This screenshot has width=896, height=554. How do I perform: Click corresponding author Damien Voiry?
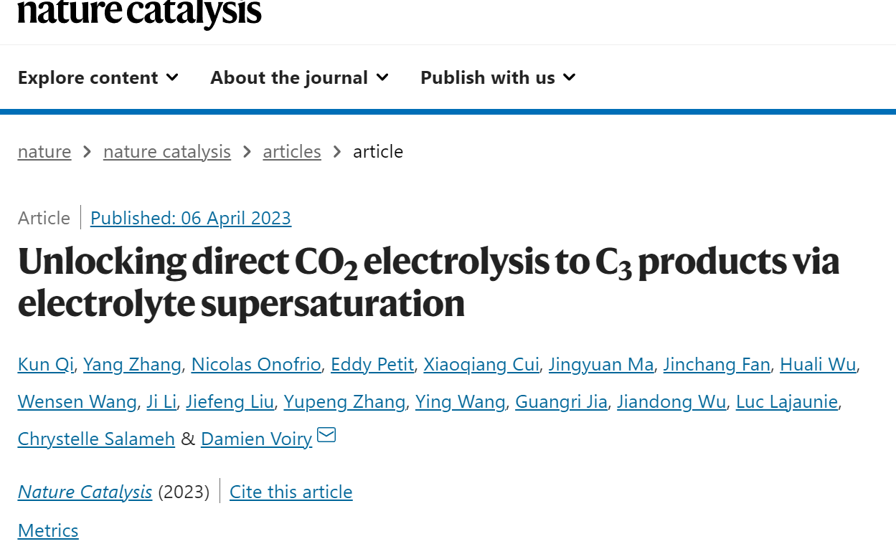tap(256, 439)
